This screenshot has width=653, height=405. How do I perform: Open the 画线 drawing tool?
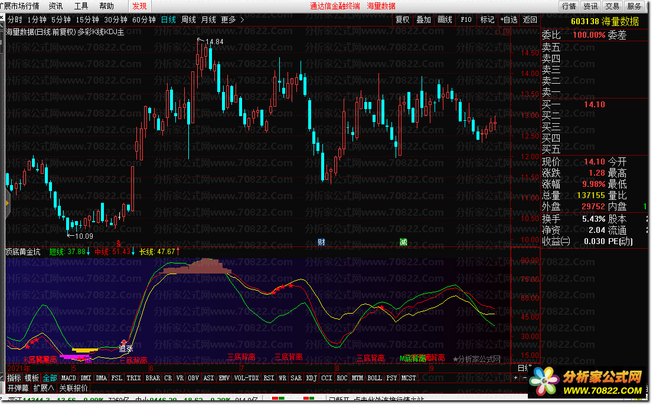tap(445, 19)
